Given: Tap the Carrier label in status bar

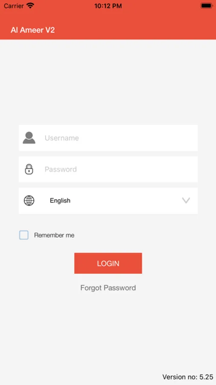Looking at the screenshot, I should click(14, 6).
